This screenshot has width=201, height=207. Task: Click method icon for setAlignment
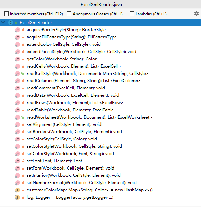(x=17, y=124)
